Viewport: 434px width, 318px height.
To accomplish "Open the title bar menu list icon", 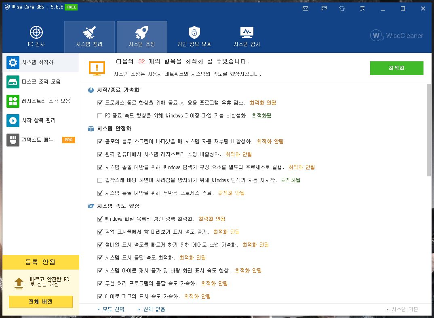I will (x=362, y=8).
